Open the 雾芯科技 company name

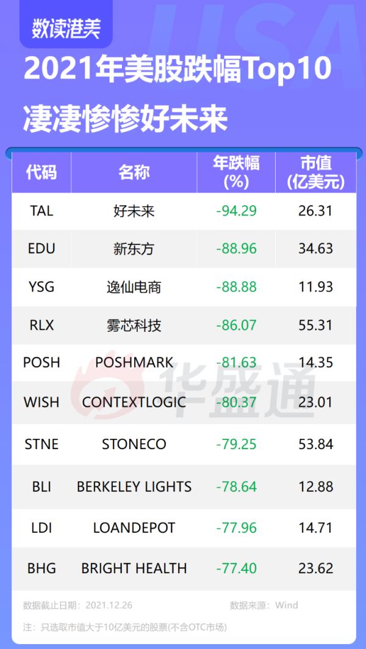134,325
